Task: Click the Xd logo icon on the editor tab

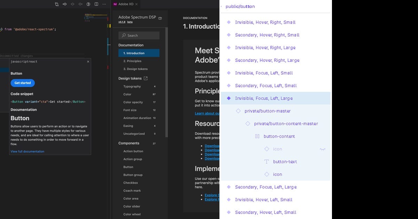Action: coord(115,4)
